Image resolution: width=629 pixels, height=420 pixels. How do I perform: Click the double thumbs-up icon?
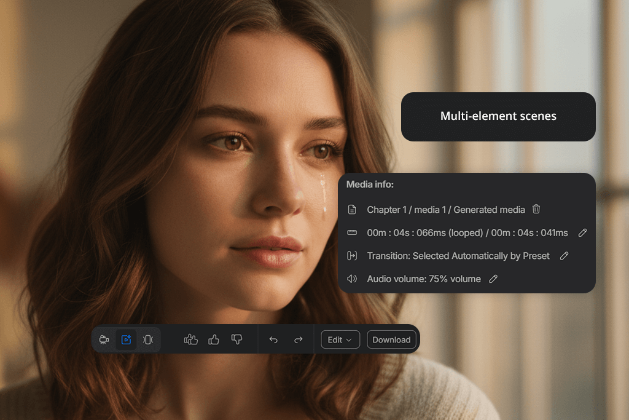coord(191,339)
